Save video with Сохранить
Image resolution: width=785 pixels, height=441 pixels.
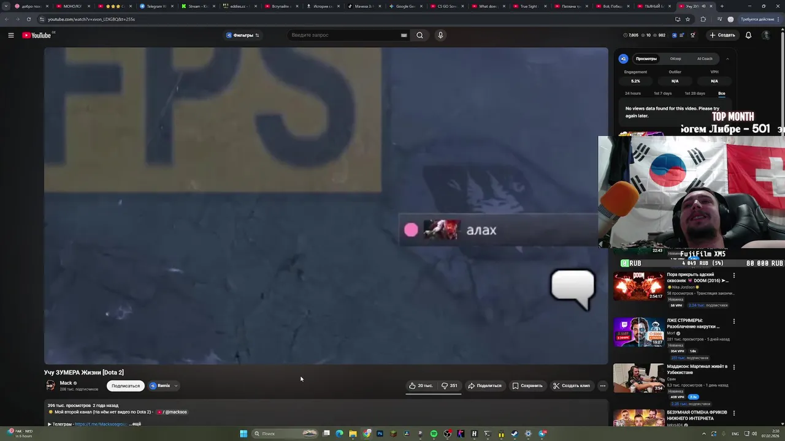click(527, 386)
